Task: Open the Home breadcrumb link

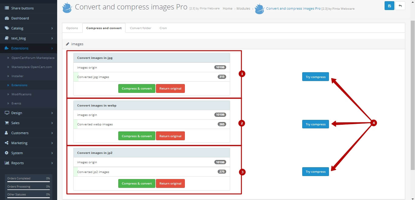Action: [x=227, y=8]
